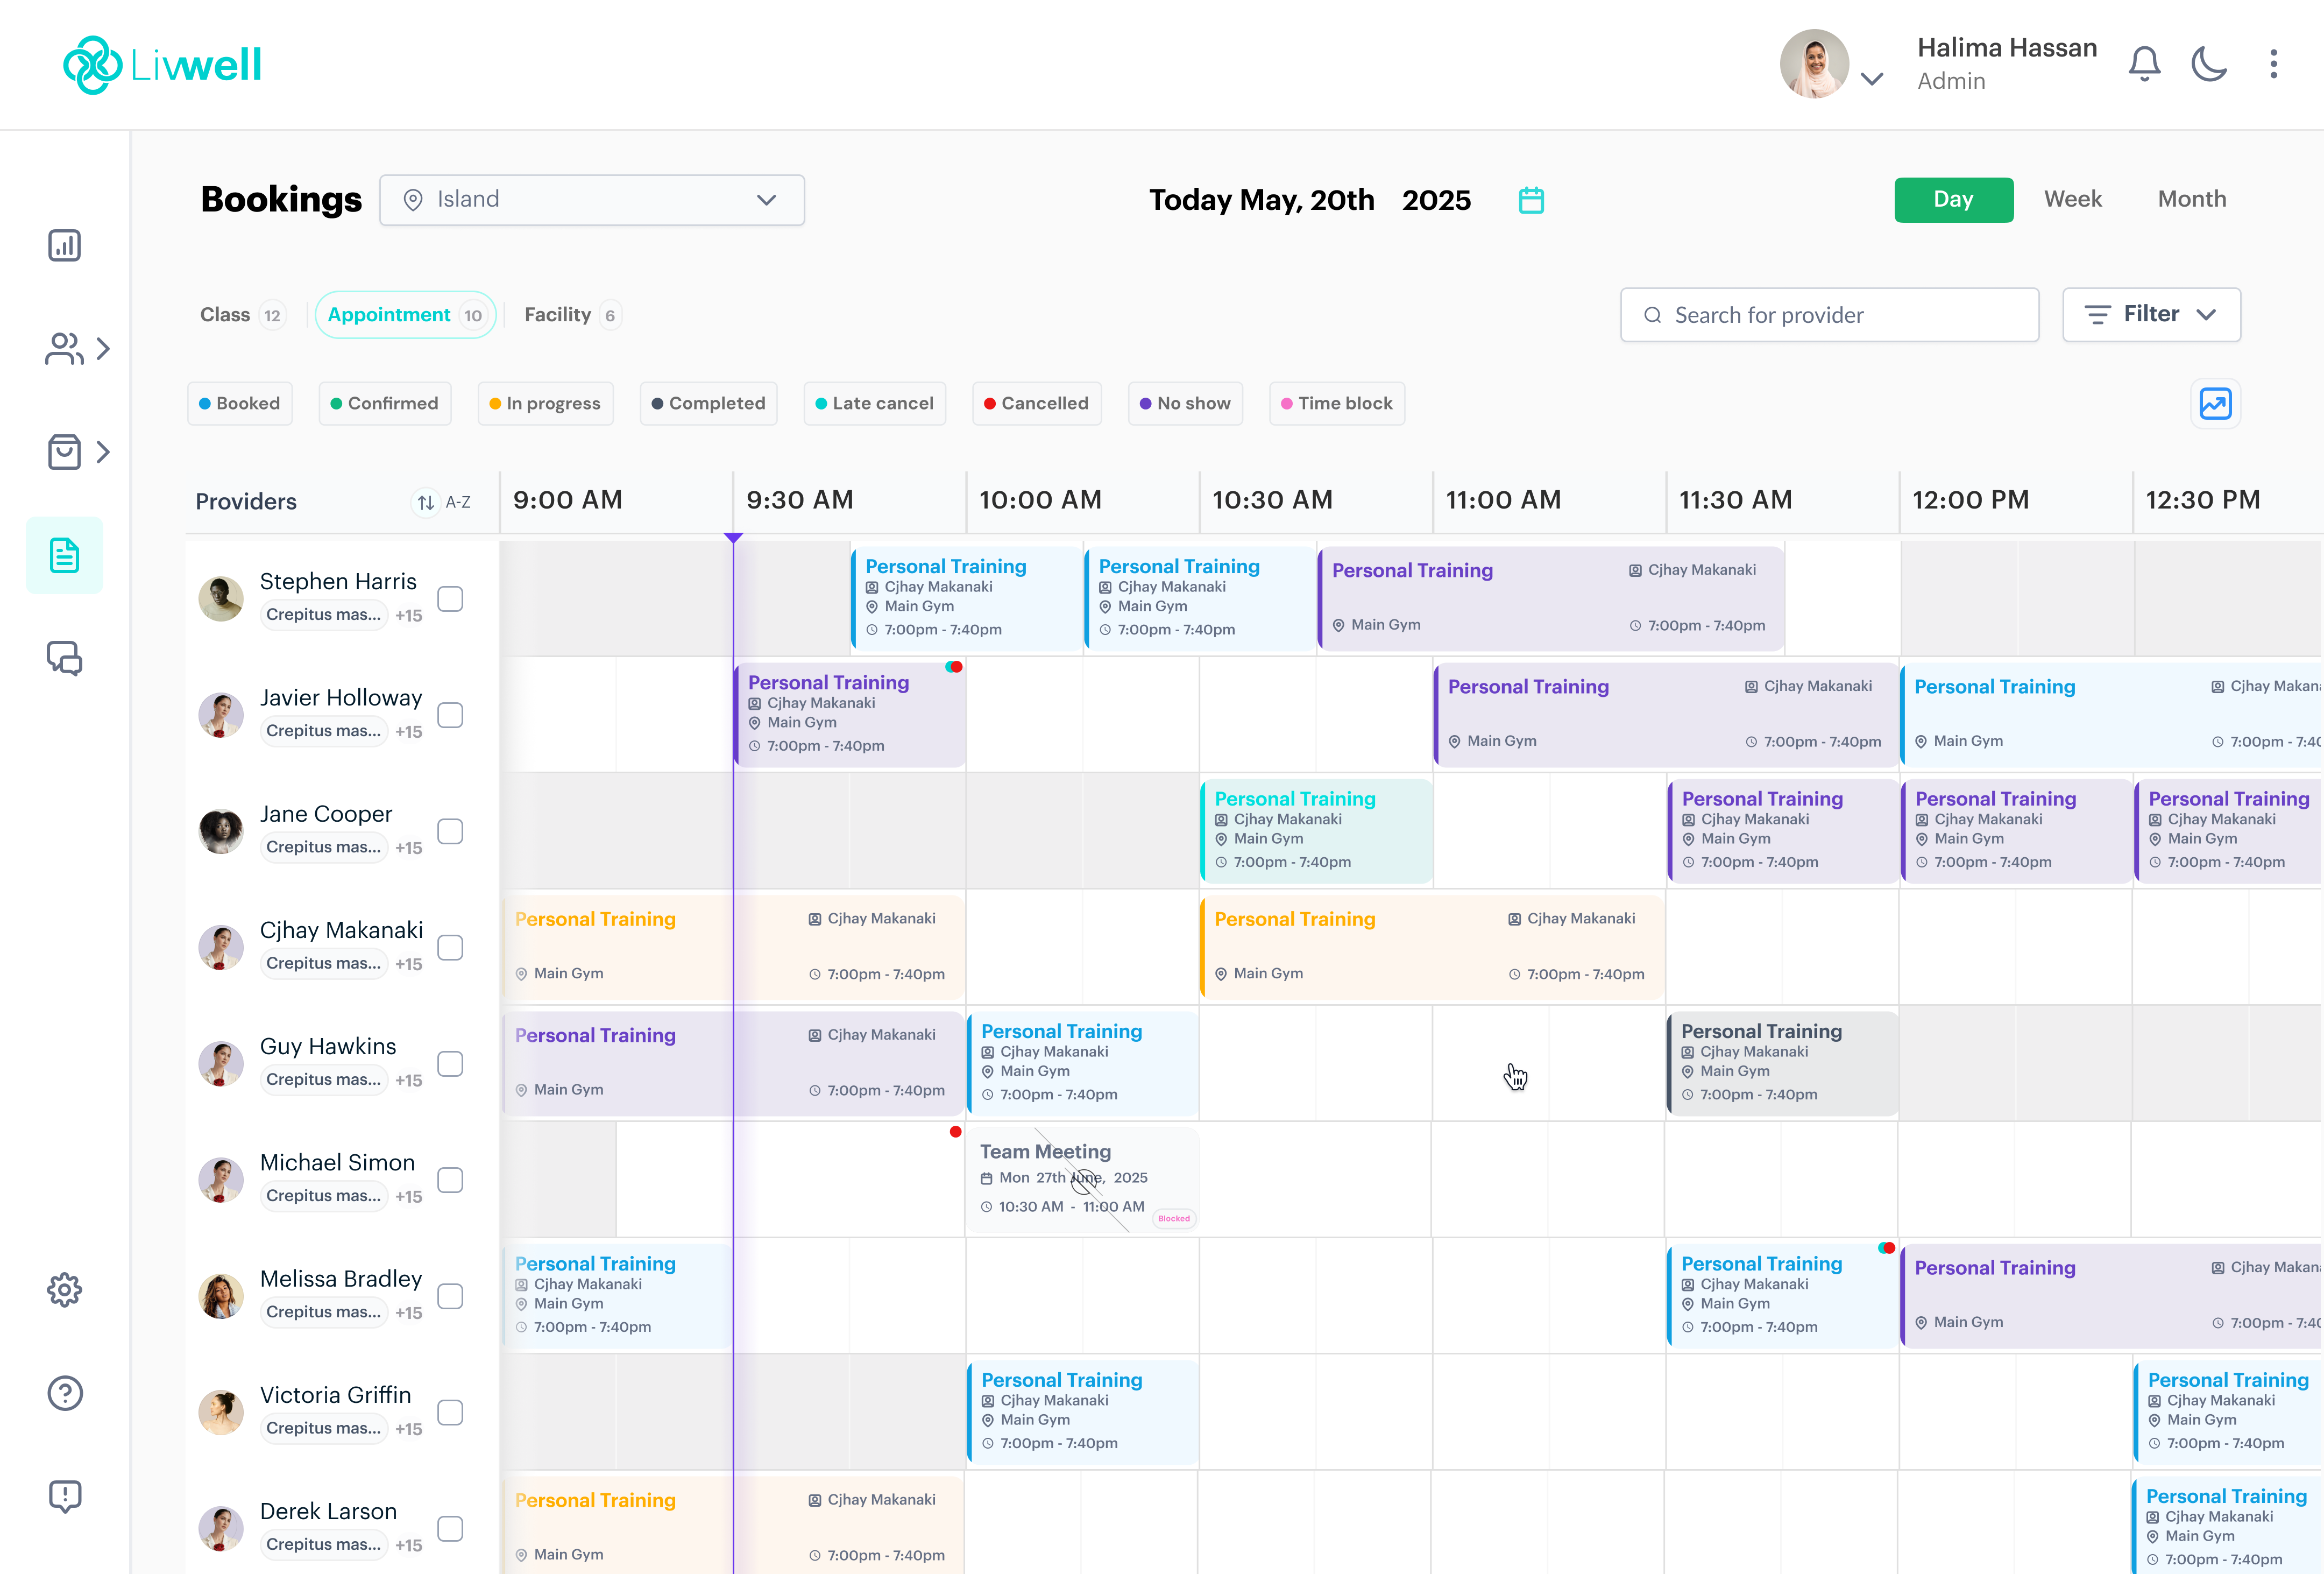Click the chart view icon near legend
Image resolution: width=2324 pixels, height=1574 pixels.
click(x=2214, y=404)
